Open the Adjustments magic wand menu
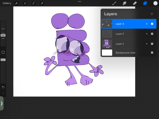 [x=25, y=3]
